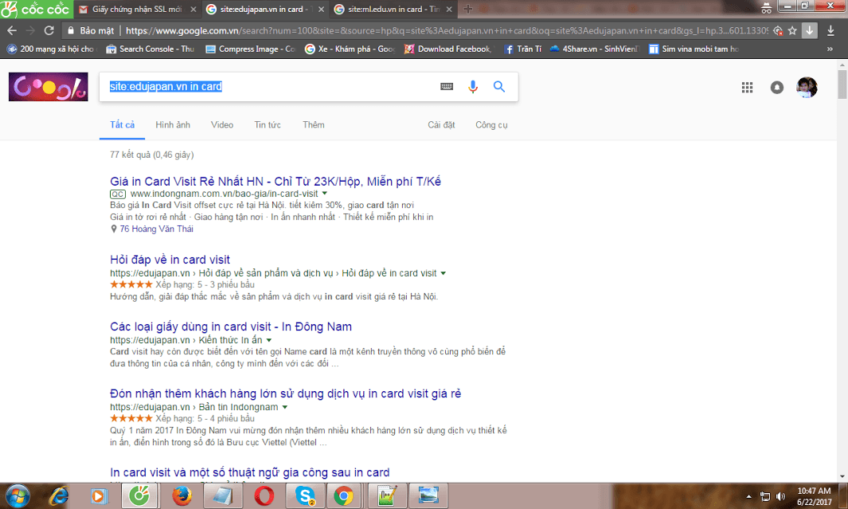Viewport: 848px width, 509px height.
Task: Open Hỏi đáp về in card visit result
Action: click(170, 260)
